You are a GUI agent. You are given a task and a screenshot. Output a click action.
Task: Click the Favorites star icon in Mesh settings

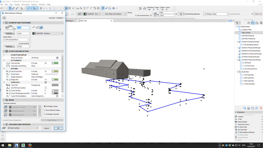point(4,18)
